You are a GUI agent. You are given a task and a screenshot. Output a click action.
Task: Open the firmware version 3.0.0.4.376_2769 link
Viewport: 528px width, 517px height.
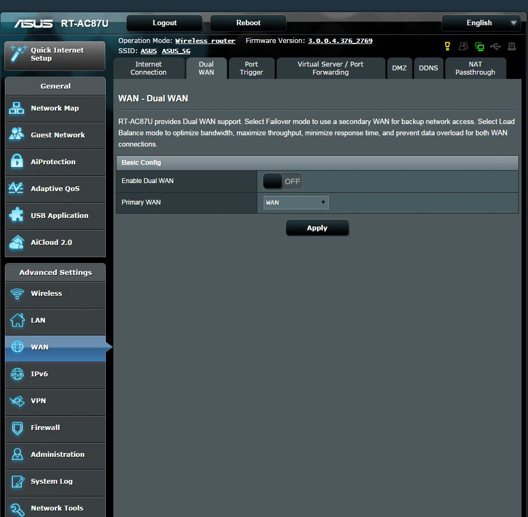(x=340, y=41)
